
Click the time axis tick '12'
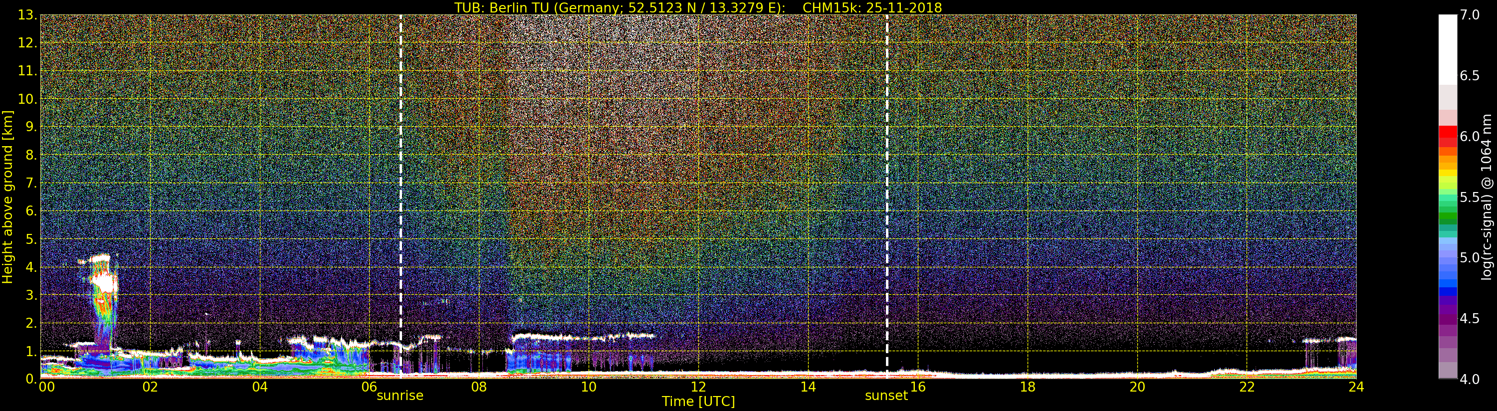click(x=698, y=387)
